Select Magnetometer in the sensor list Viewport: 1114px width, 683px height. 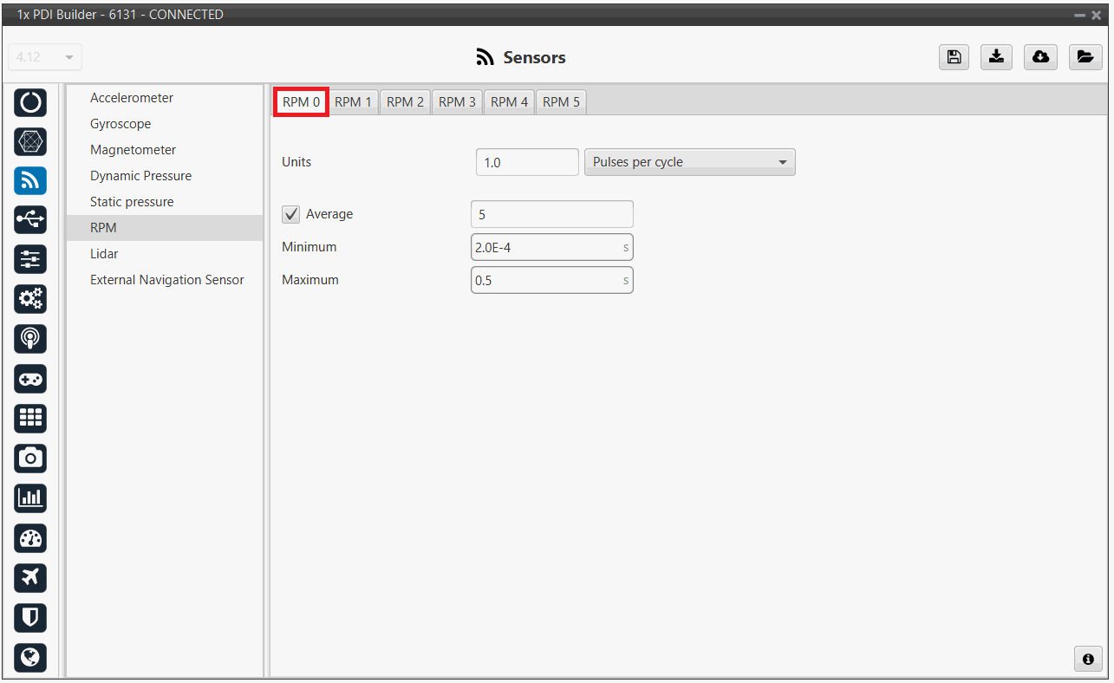pyautogui.click(x=133, y=150)
